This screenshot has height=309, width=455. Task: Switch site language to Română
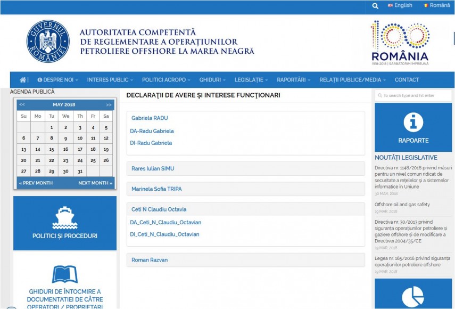(x=436, y=5)
